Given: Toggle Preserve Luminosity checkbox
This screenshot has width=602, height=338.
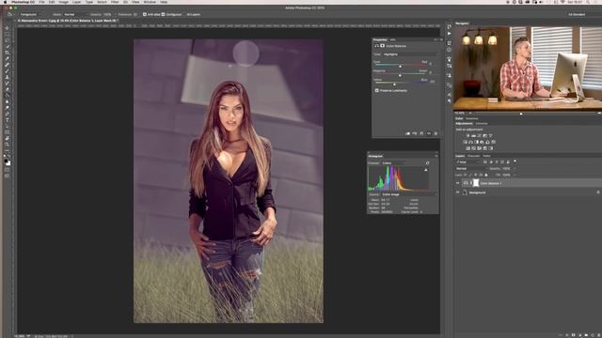Looking at the screenshot, I should 376,90.
